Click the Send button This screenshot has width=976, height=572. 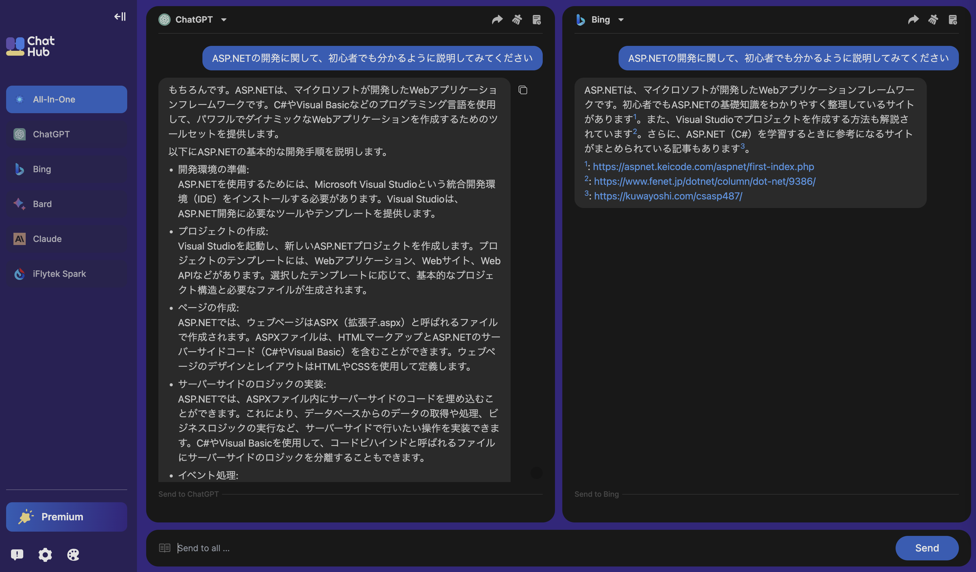tap(926, 548)
